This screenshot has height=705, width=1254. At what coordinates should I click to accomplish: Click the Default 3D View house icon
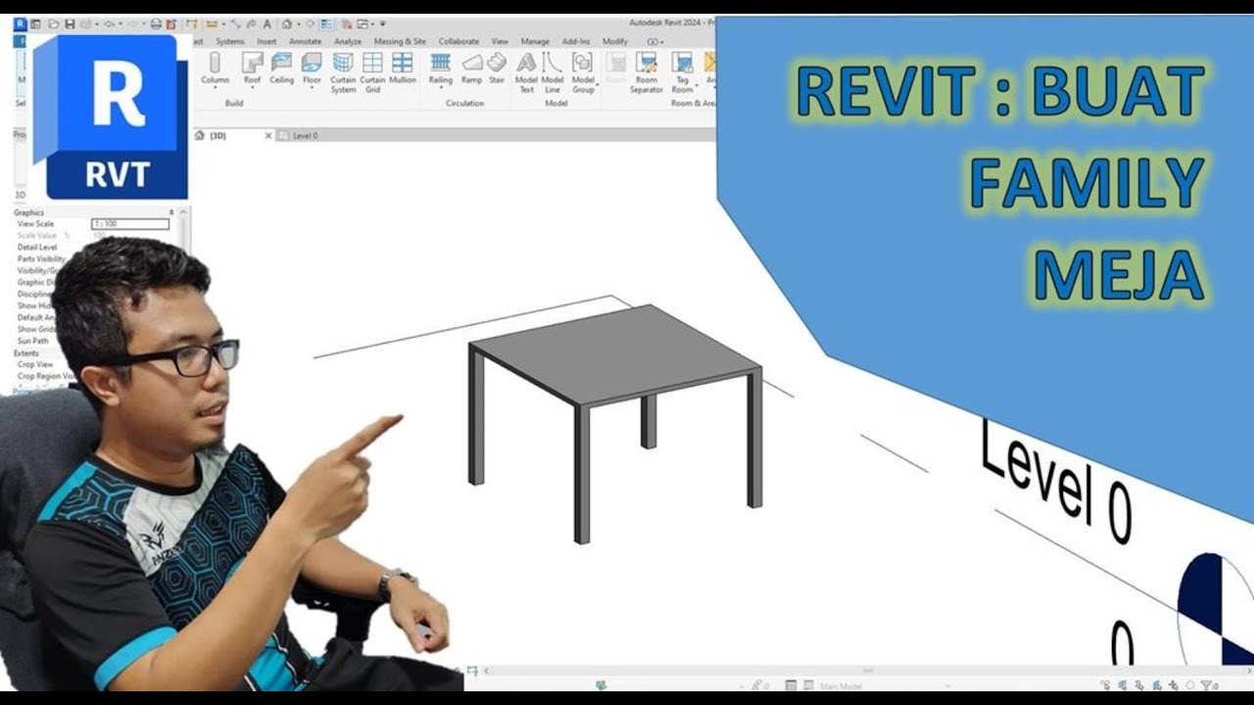[x=286, y=24]
